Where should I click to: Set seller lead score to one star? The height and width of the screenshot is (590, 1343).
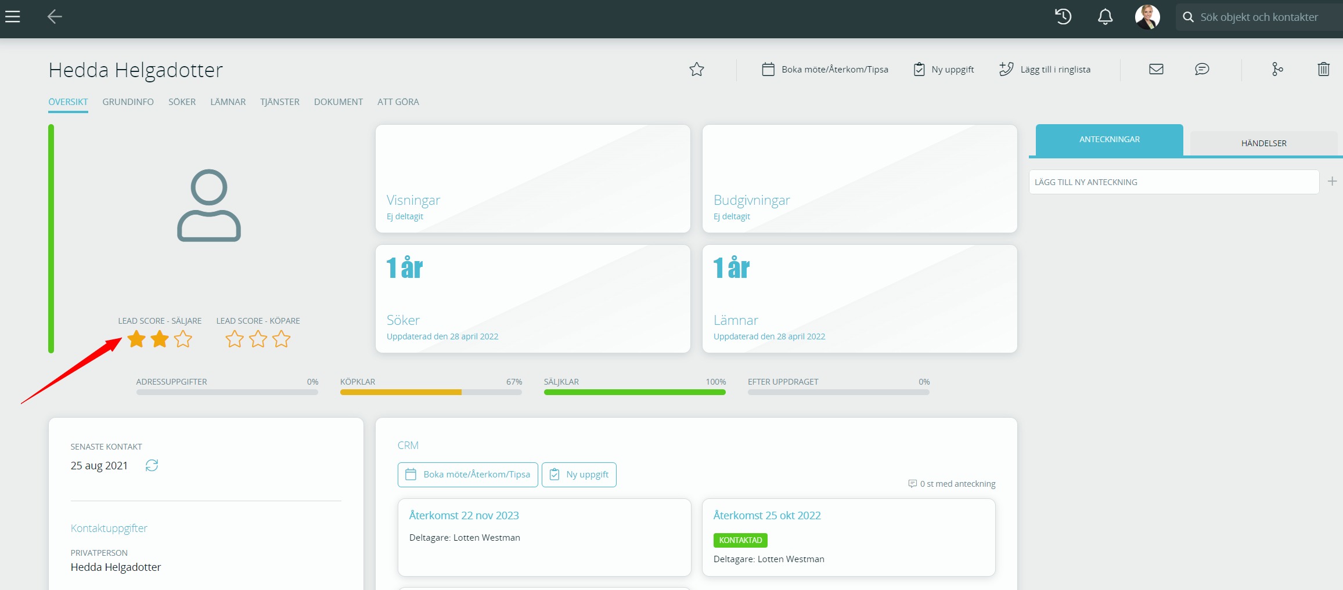136,339
